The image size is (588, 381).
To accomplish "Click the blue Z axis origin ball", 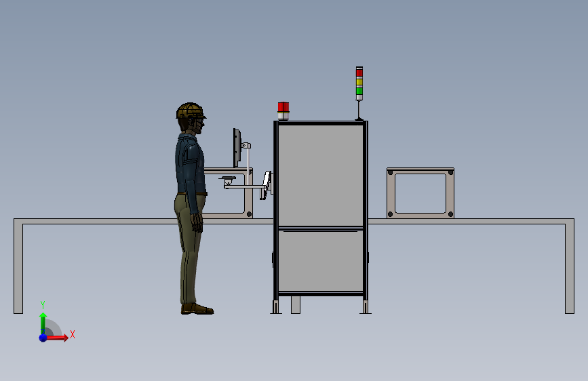I will click(x=43, y=338).
